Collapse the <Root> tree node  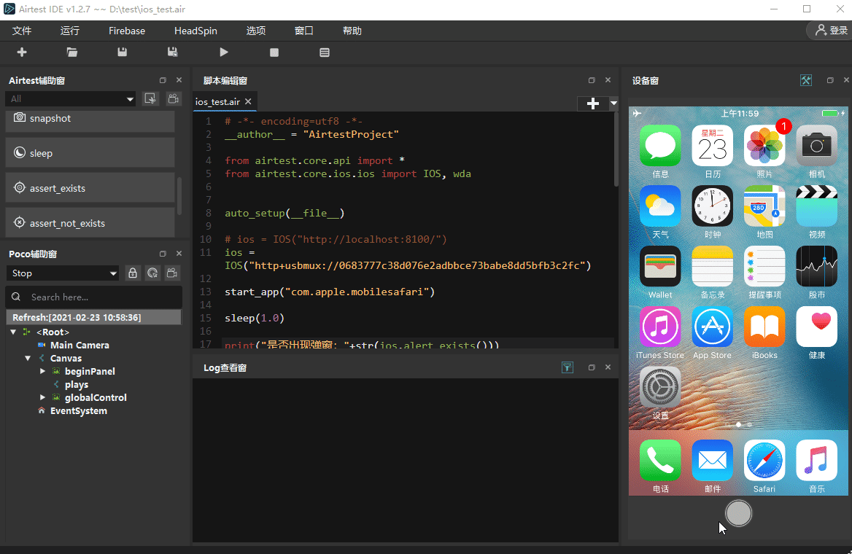[14, 332]
